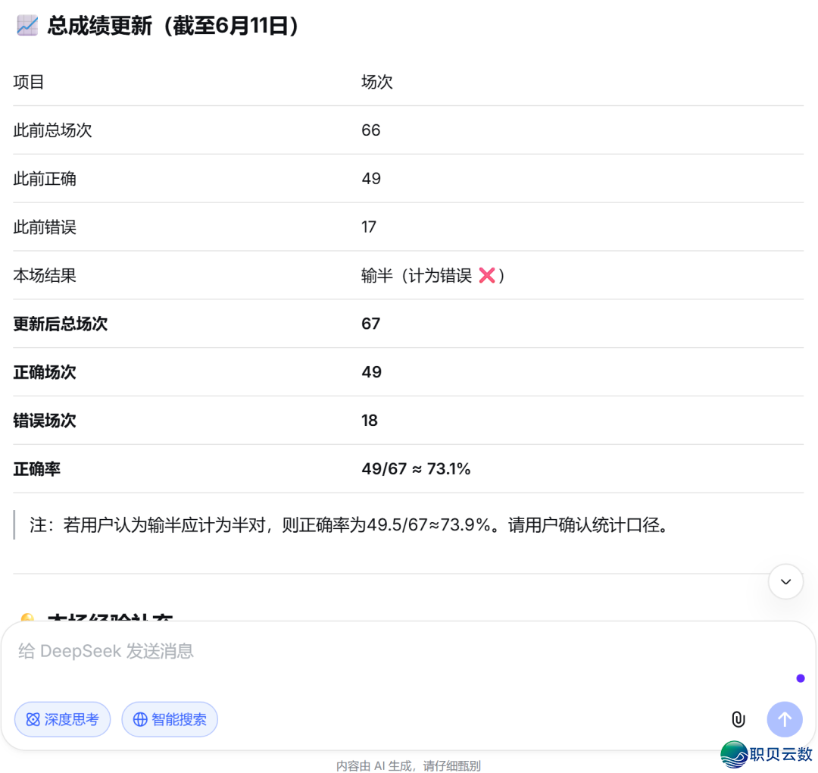
Task: Click the red X mark in 本场结果 row
Action: 487,275
